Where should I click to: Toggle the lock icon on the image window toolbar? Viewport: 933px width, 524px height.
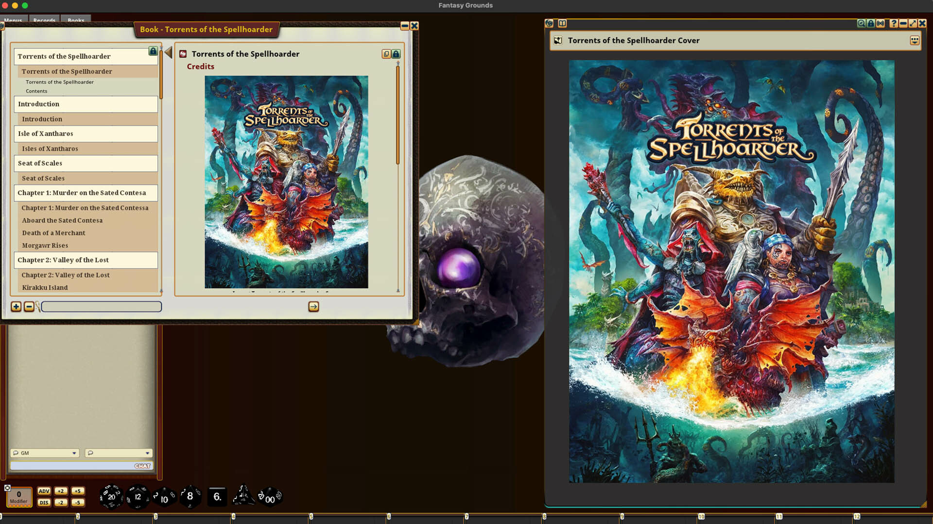pos(870,23)
